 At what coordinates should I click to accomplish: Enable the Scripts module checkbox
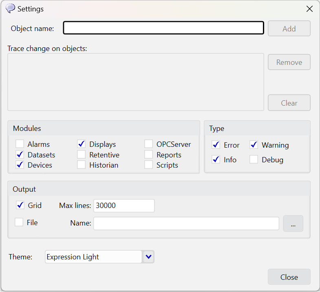click(x=148, y=165)
